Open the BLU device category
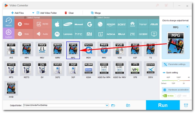Screen dimensions: 195x113 pyautogui.click(x=121, y=34)
